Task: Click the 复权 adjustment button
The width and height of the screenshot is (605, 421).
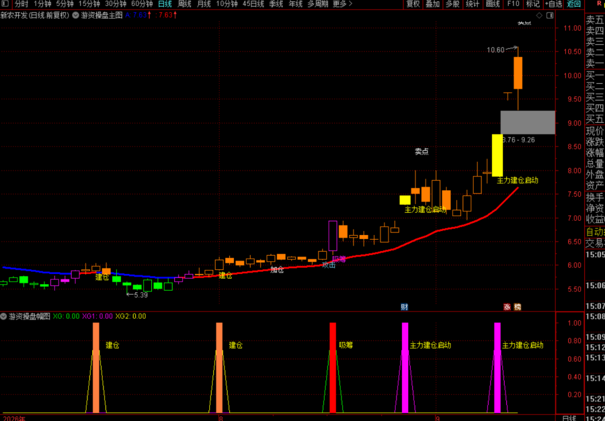Action: (x=413, y=4)
